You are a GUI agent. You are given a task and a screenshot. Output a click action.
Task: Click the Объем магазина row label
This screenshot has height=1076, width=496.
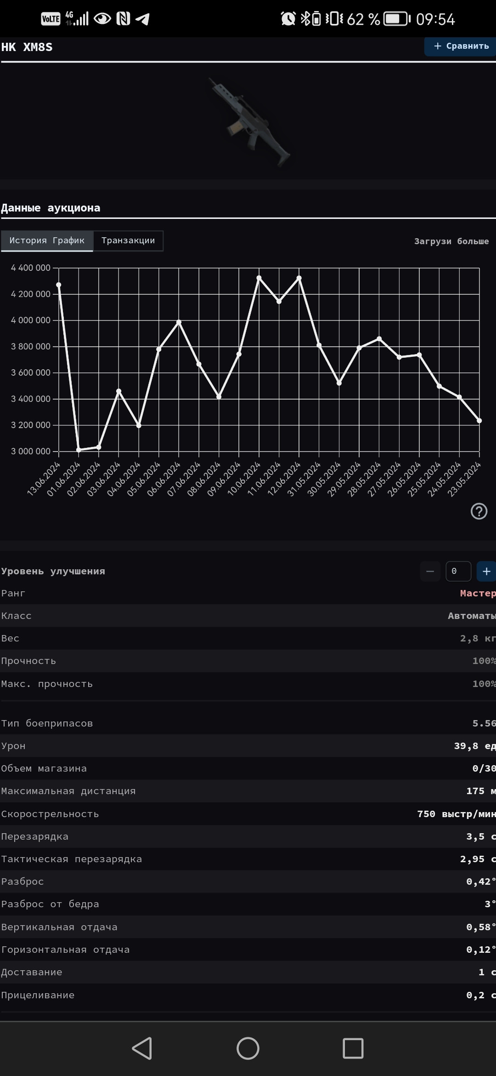coord(44,768)
